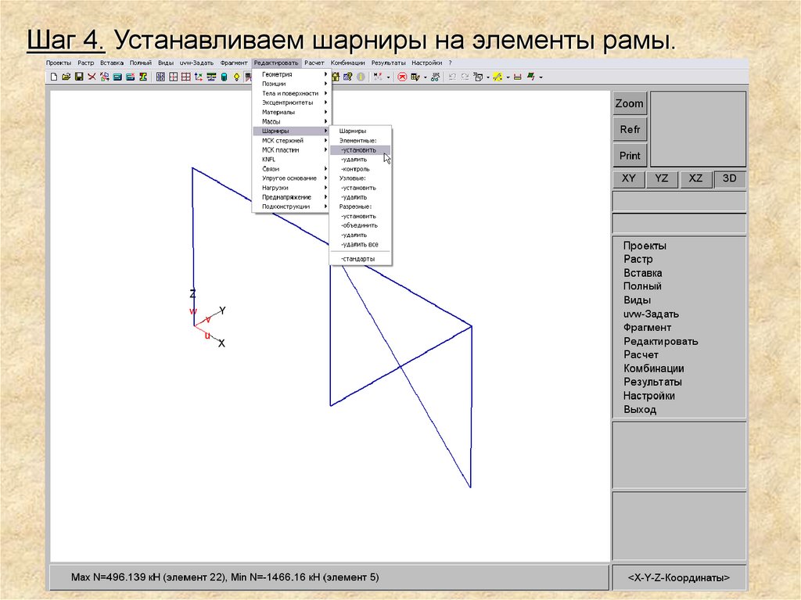Expand the Связи submenu
Image resolution: width=801 pixels, height=600 pixels.
(292, 169)
